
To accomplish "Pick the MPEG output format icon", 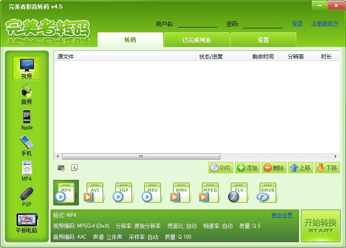I will [x=209, y=193].
